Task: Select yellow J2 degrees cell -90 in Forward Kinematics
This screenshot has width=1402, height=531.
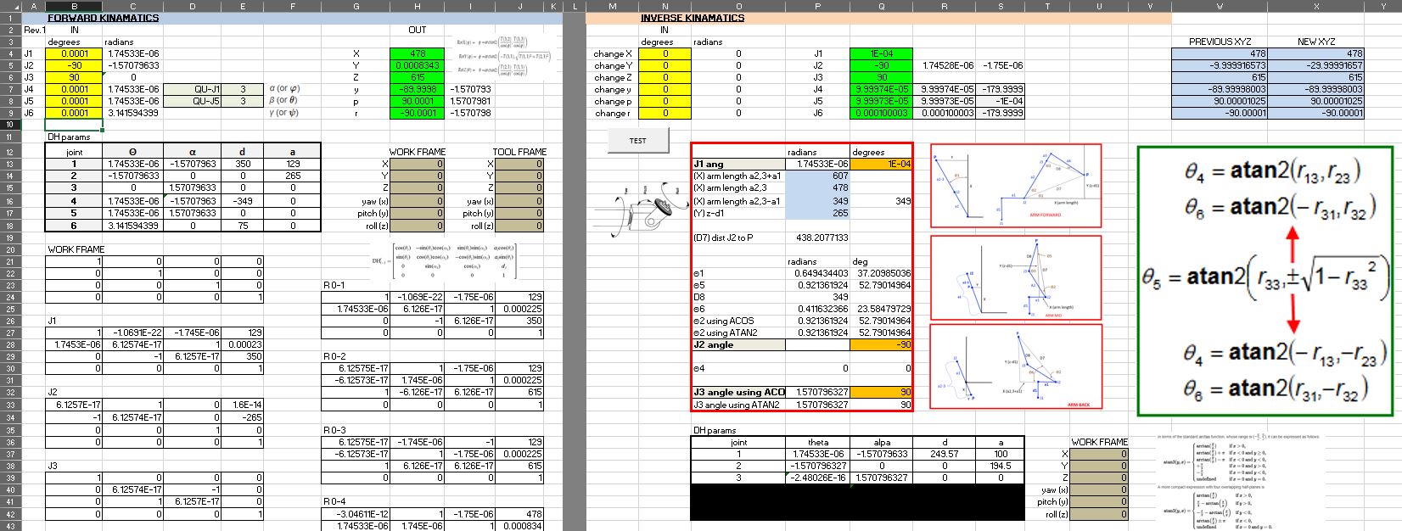Action: (x=74, y=65)
